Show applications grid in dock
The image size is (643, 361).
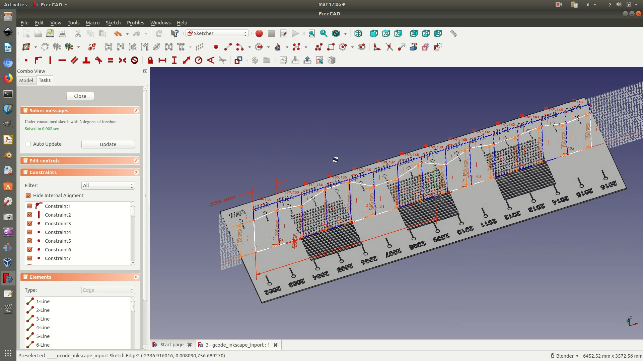point(8,353)
